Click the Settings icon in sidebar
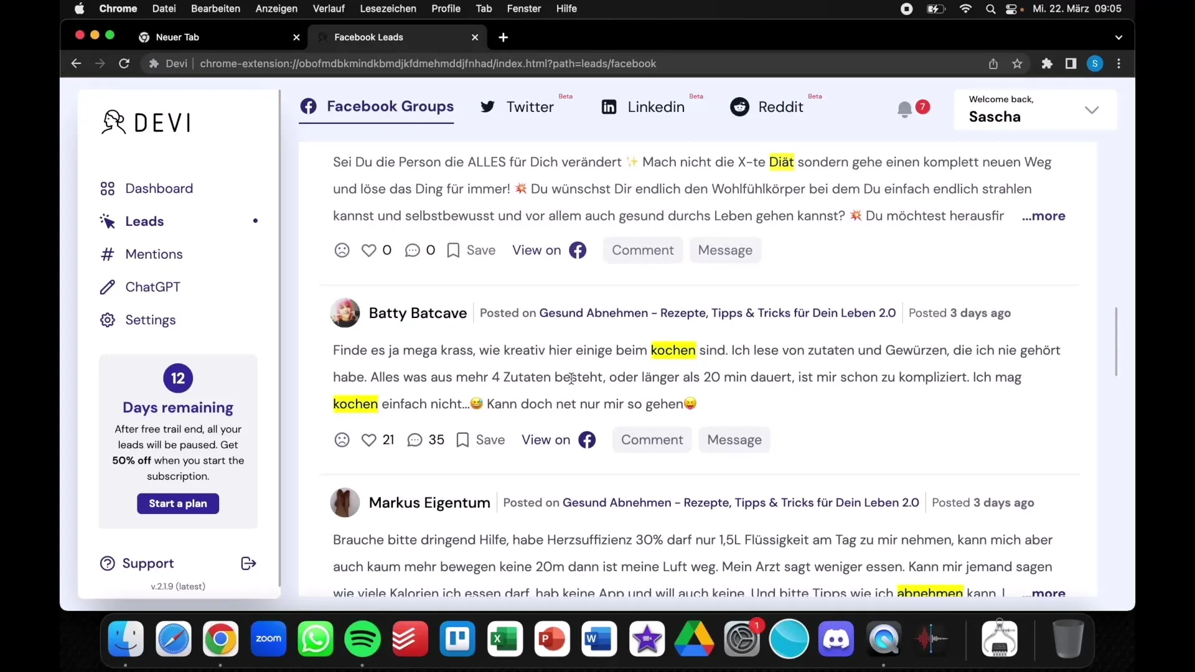The image size is (1195, 672). pyautogui.click(x=106, y=319)
